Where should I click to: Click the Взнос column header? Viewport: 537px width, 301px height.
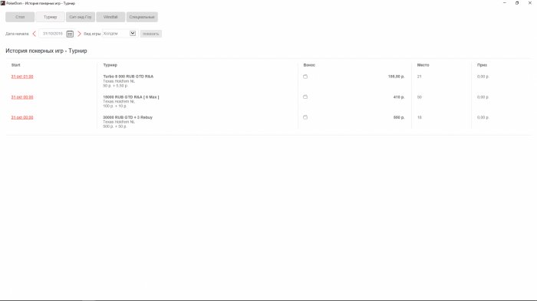click(309, 65)
